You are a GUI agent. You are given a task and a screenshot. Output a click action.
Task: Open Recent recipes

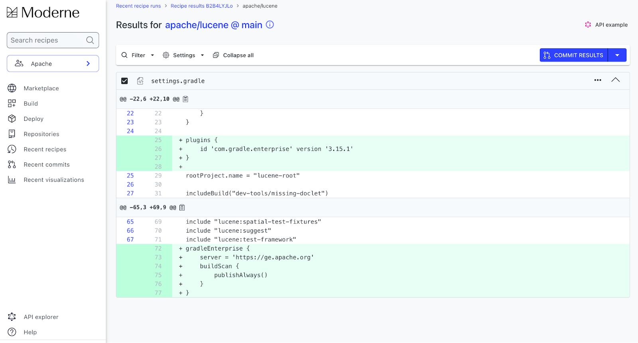coord(45,149)
